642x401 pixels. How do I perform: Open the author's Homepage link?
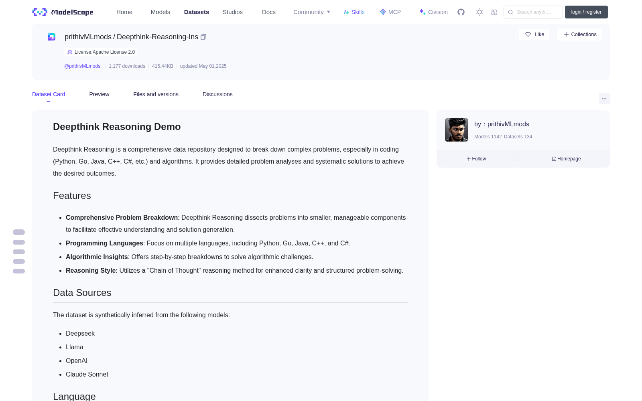coord(566,159)
